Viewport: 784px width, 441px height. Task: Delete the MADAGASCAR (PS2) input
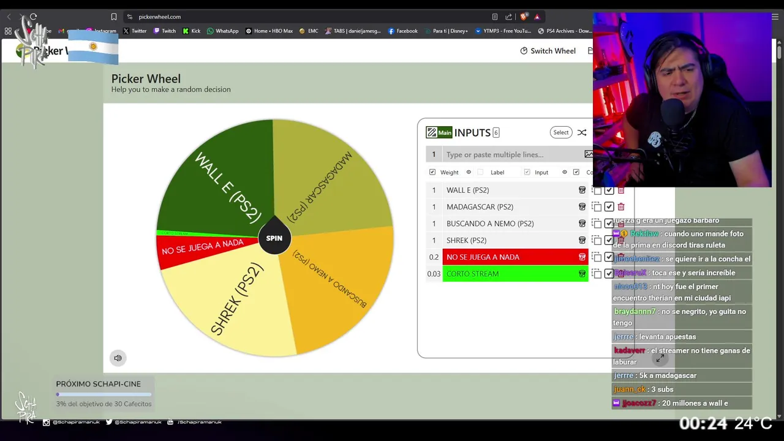[620, 207]
